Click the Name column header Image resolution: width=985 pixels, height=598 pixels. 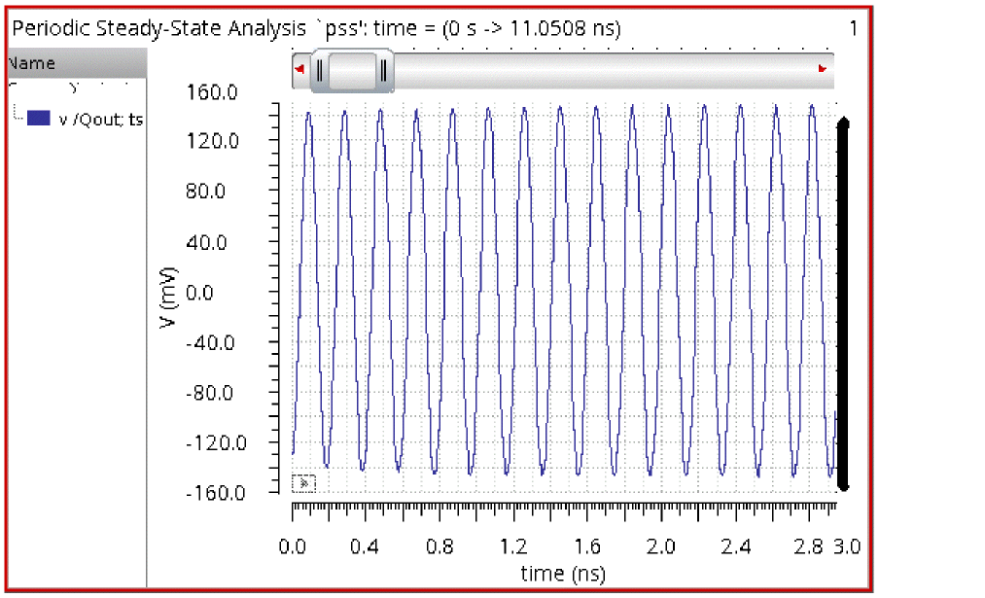click(77, 63)
